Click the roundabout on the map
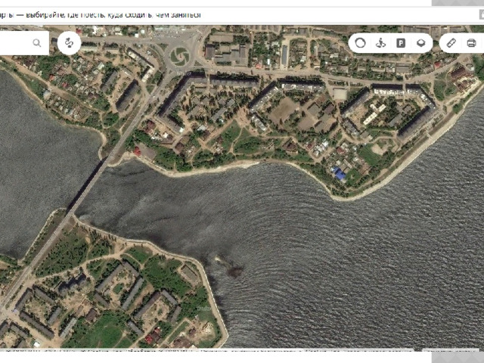484x363 pixels. pos(180,54)
